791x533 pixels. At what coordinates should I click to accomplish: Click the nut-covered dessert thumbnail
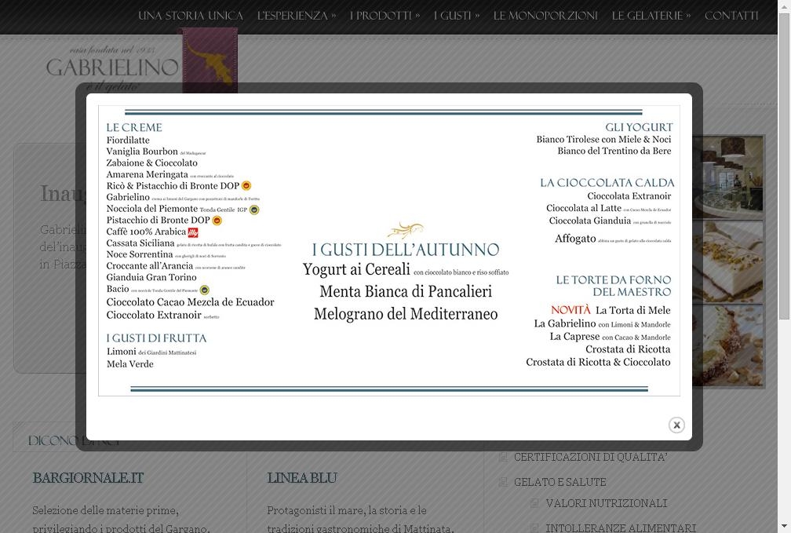[727, 345]
